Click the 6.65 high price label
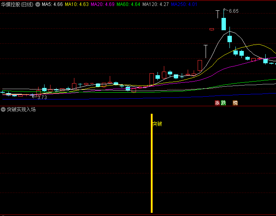The height and width of the screenshot is (216, 276). point(233,11)
